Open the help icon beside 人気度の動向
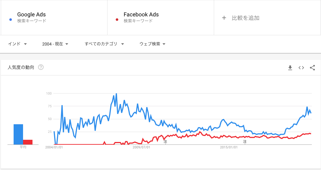Image resolution: width=321 pixels, height=170 pixels. (x=41, y=67)
